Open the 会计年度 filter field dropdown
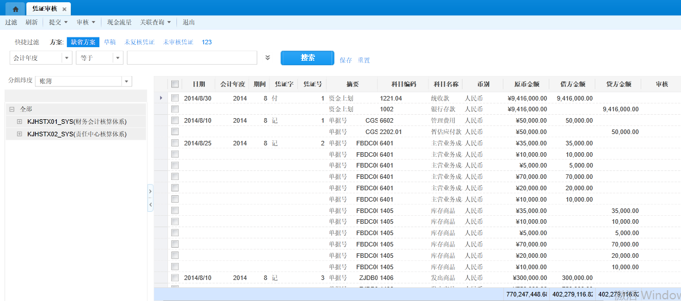 tap(67, 58)
